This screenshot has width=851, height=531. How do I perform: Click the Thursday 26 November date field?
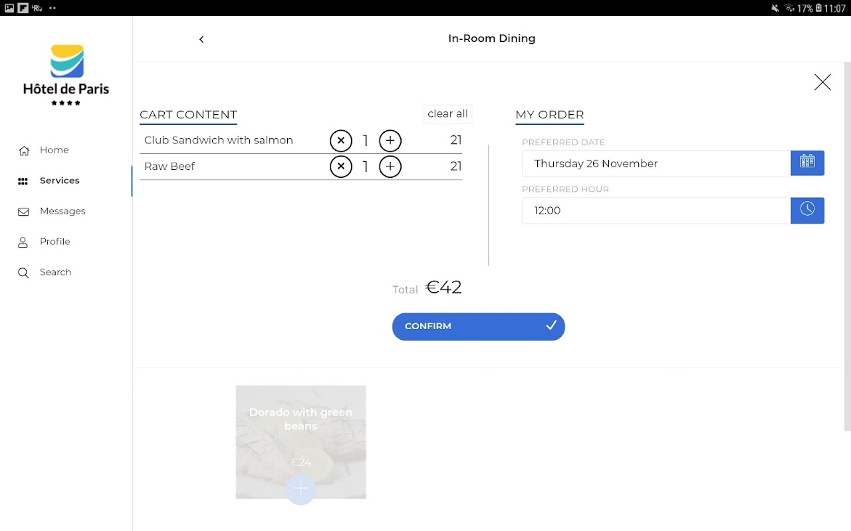click(656, 163)
